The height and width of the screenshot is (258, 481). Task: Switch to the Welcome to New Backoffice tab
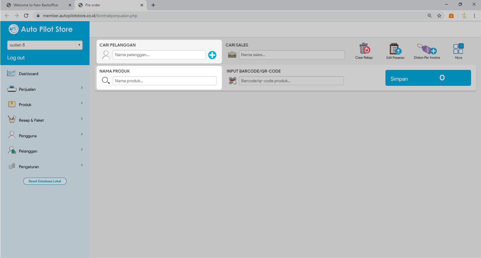pos(36,5)
